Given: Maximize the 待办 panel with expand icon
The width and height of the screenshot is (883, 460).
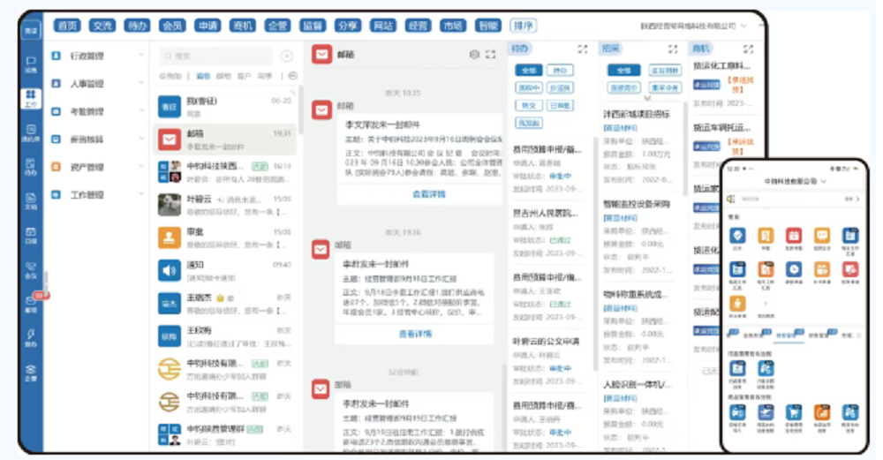Looking at the screenshot, I should click(x=582, y=49).
